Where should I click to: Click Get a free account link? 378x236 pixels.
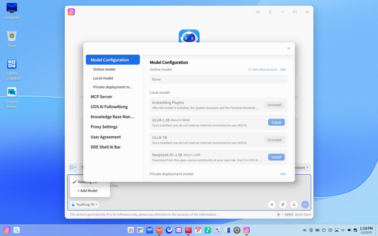[263, 70]
